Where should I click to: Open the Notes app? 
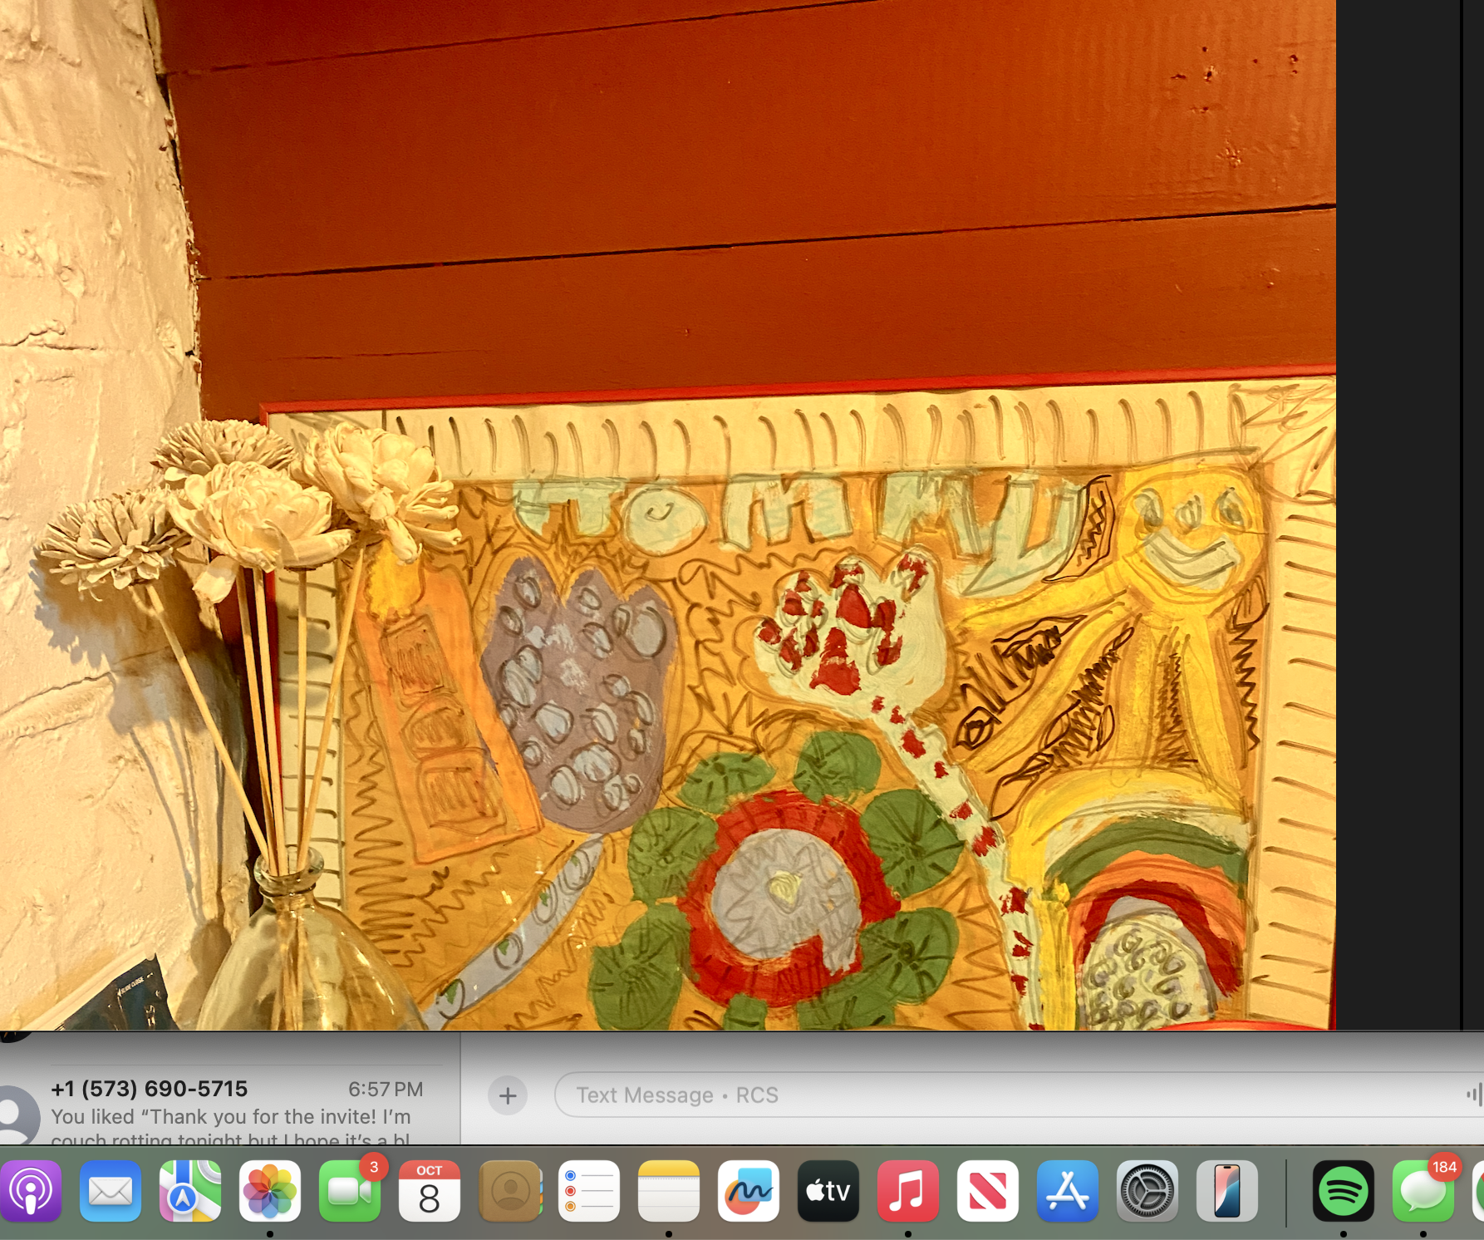point(669,1191)
